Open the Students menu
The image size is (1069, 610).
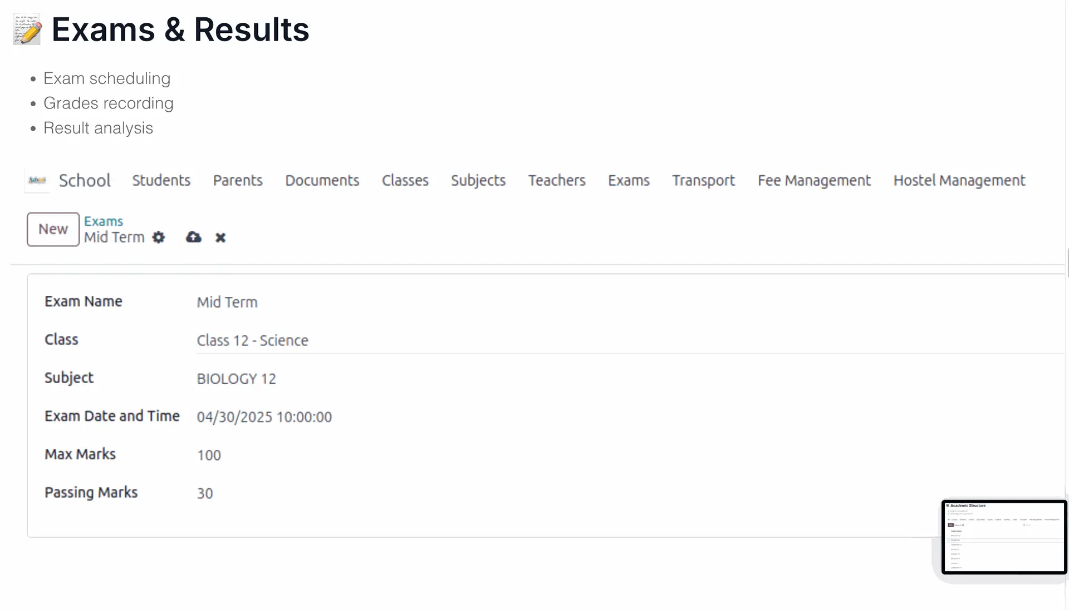(161, 181)
